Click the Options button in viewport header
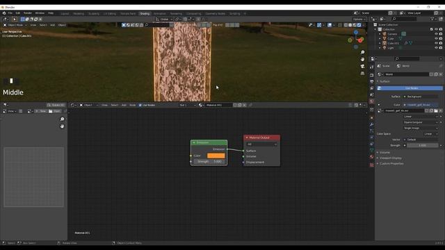 click(359, 19)
